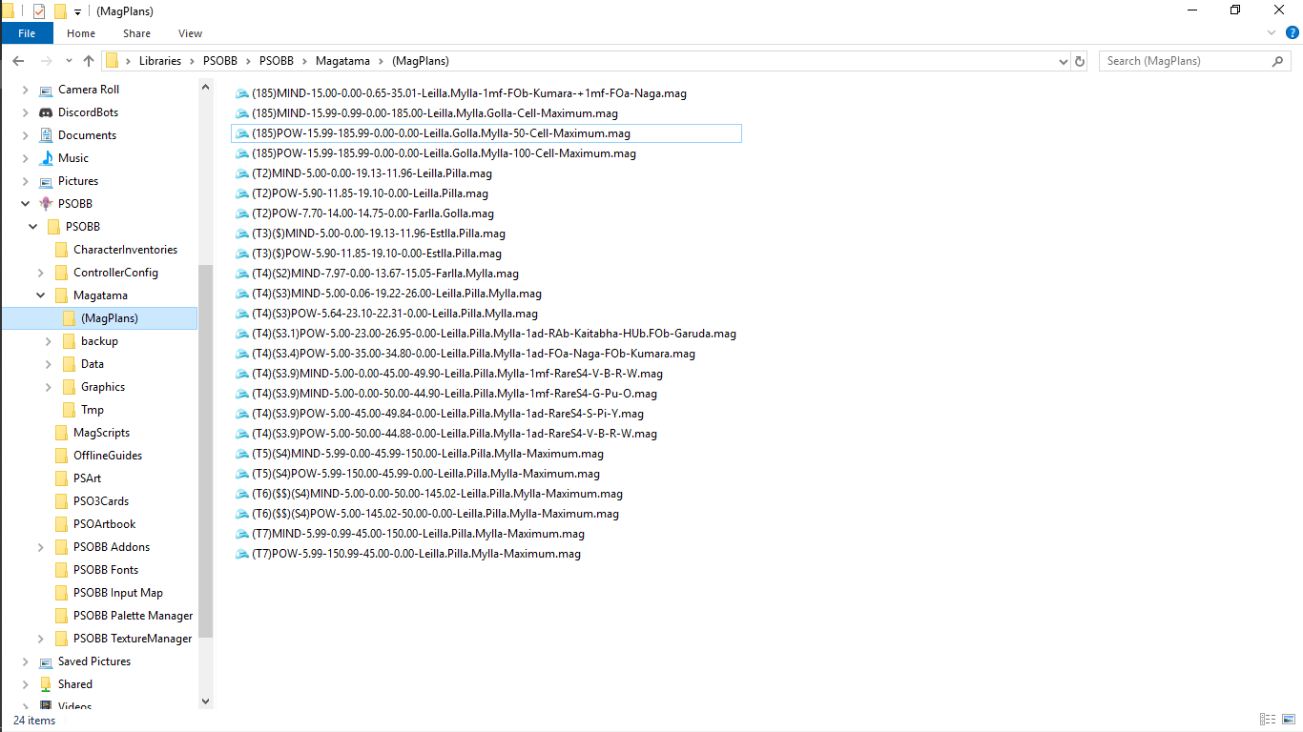1303x732 pixels.
Task: Collapse the top-level PSOBB library node
Action: 26,204
